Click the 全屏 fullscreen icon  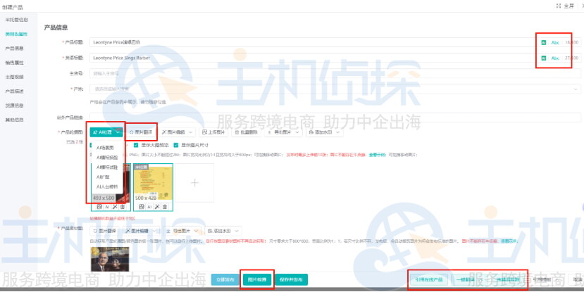(559, 6)
